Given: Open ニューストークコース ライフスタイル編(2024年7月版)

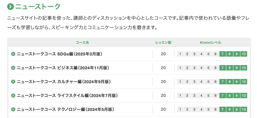Looking at the screenshot, I should (67, 95).
